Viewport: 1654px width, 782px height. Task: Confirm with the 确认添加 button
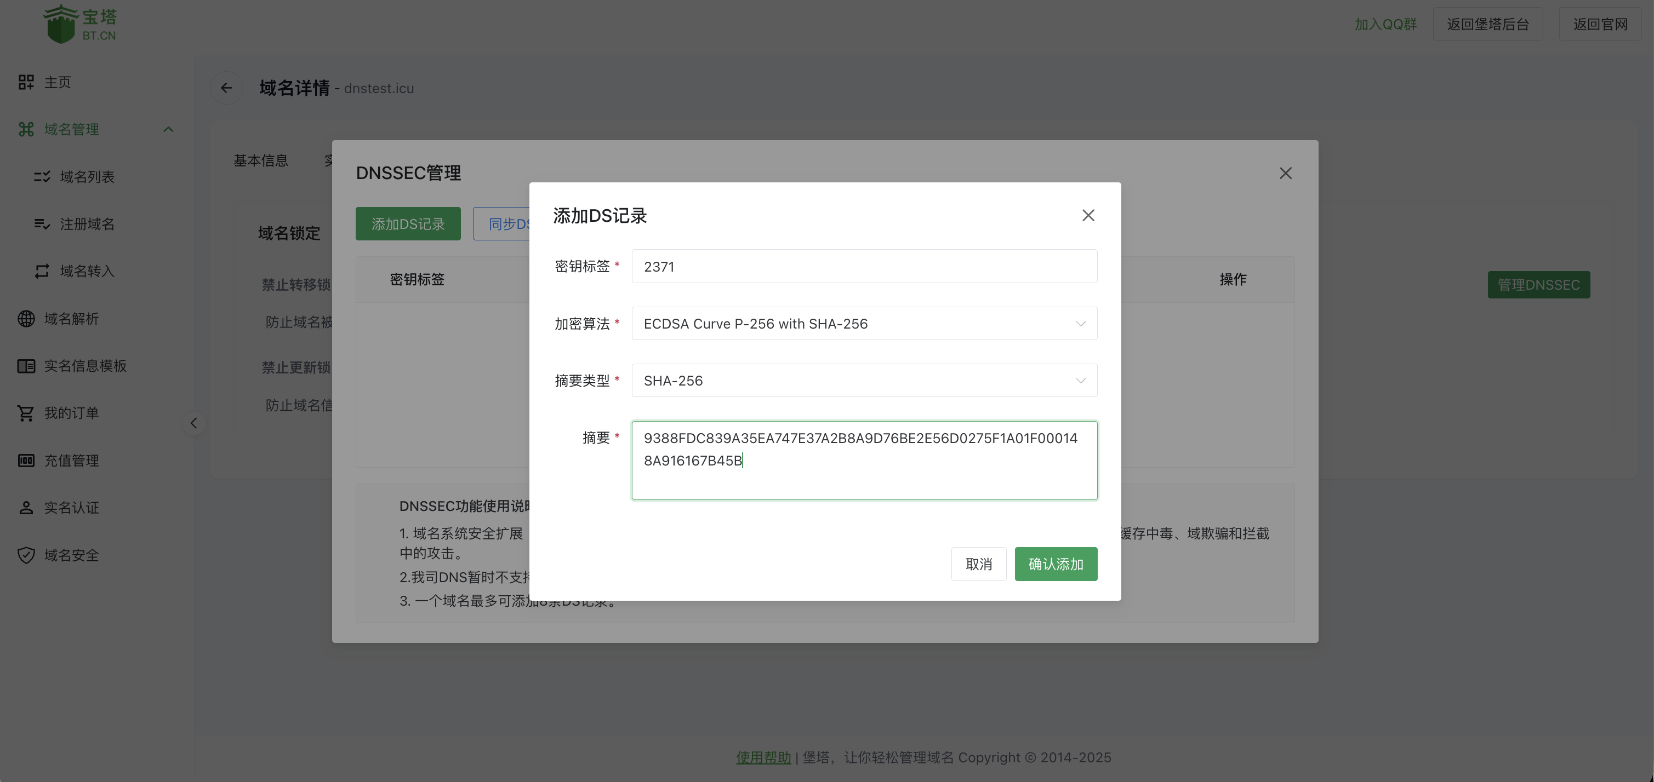point(1056,564)
